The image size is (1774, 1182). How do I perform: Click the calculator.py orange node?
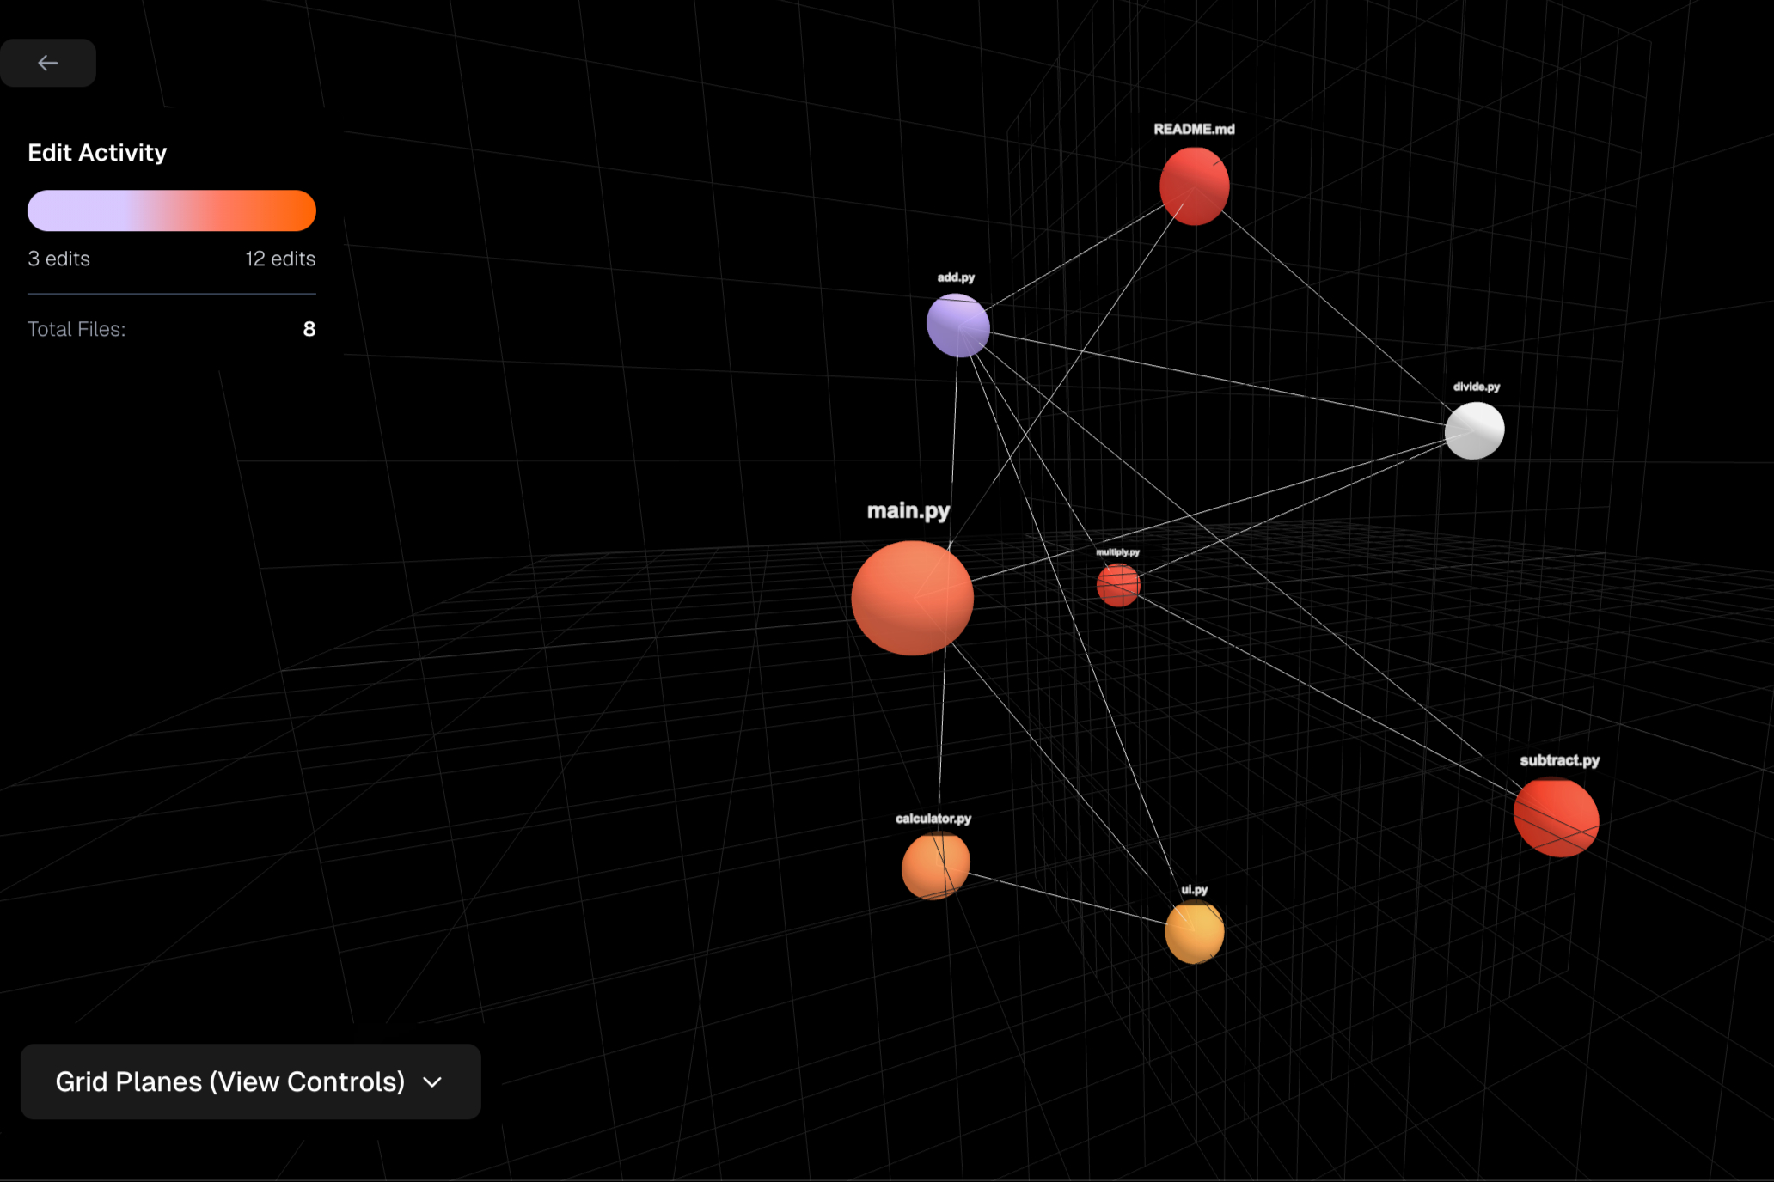click(935, 866)
